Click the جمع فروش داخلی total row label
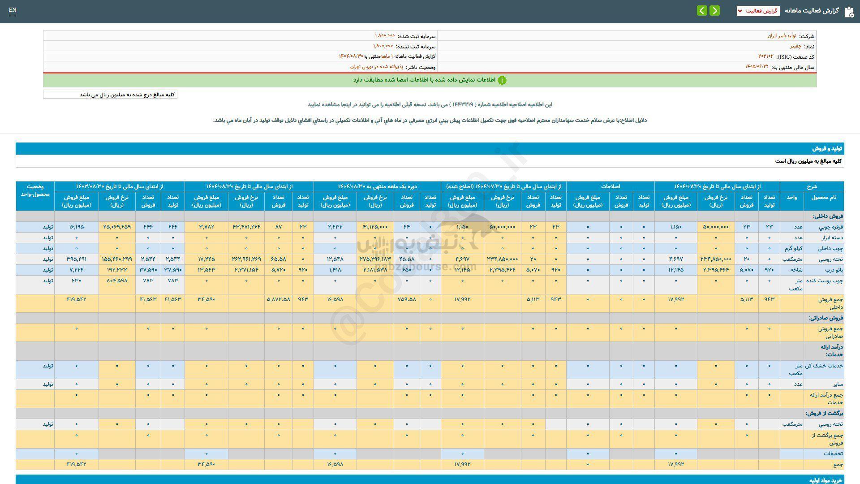 pos(830,303)
